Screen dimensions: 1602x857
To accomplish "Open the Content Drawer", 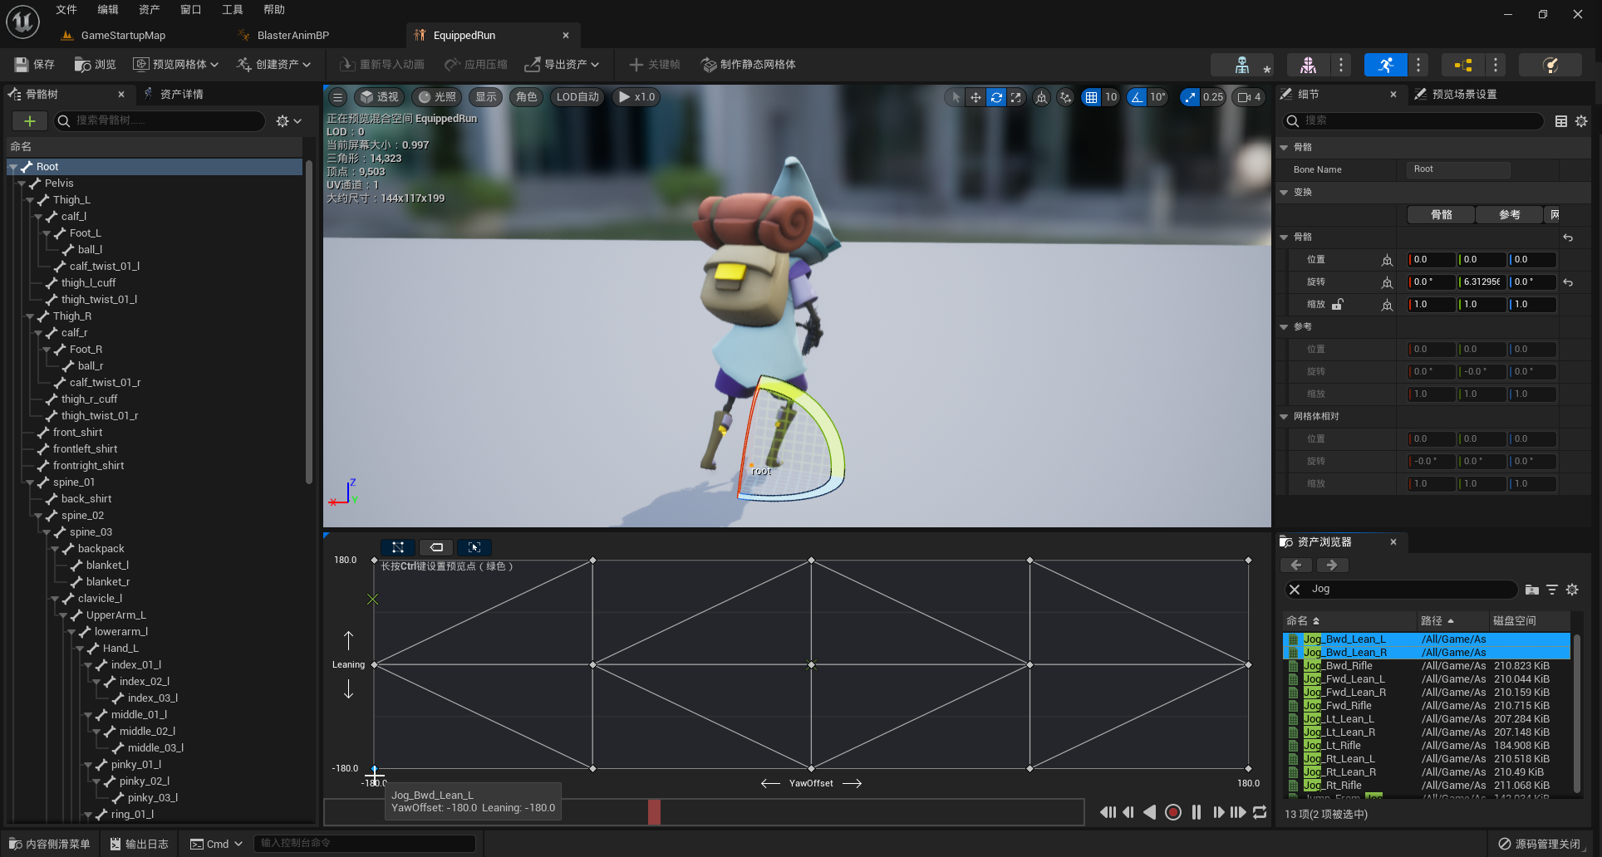I will coord(50,844).
